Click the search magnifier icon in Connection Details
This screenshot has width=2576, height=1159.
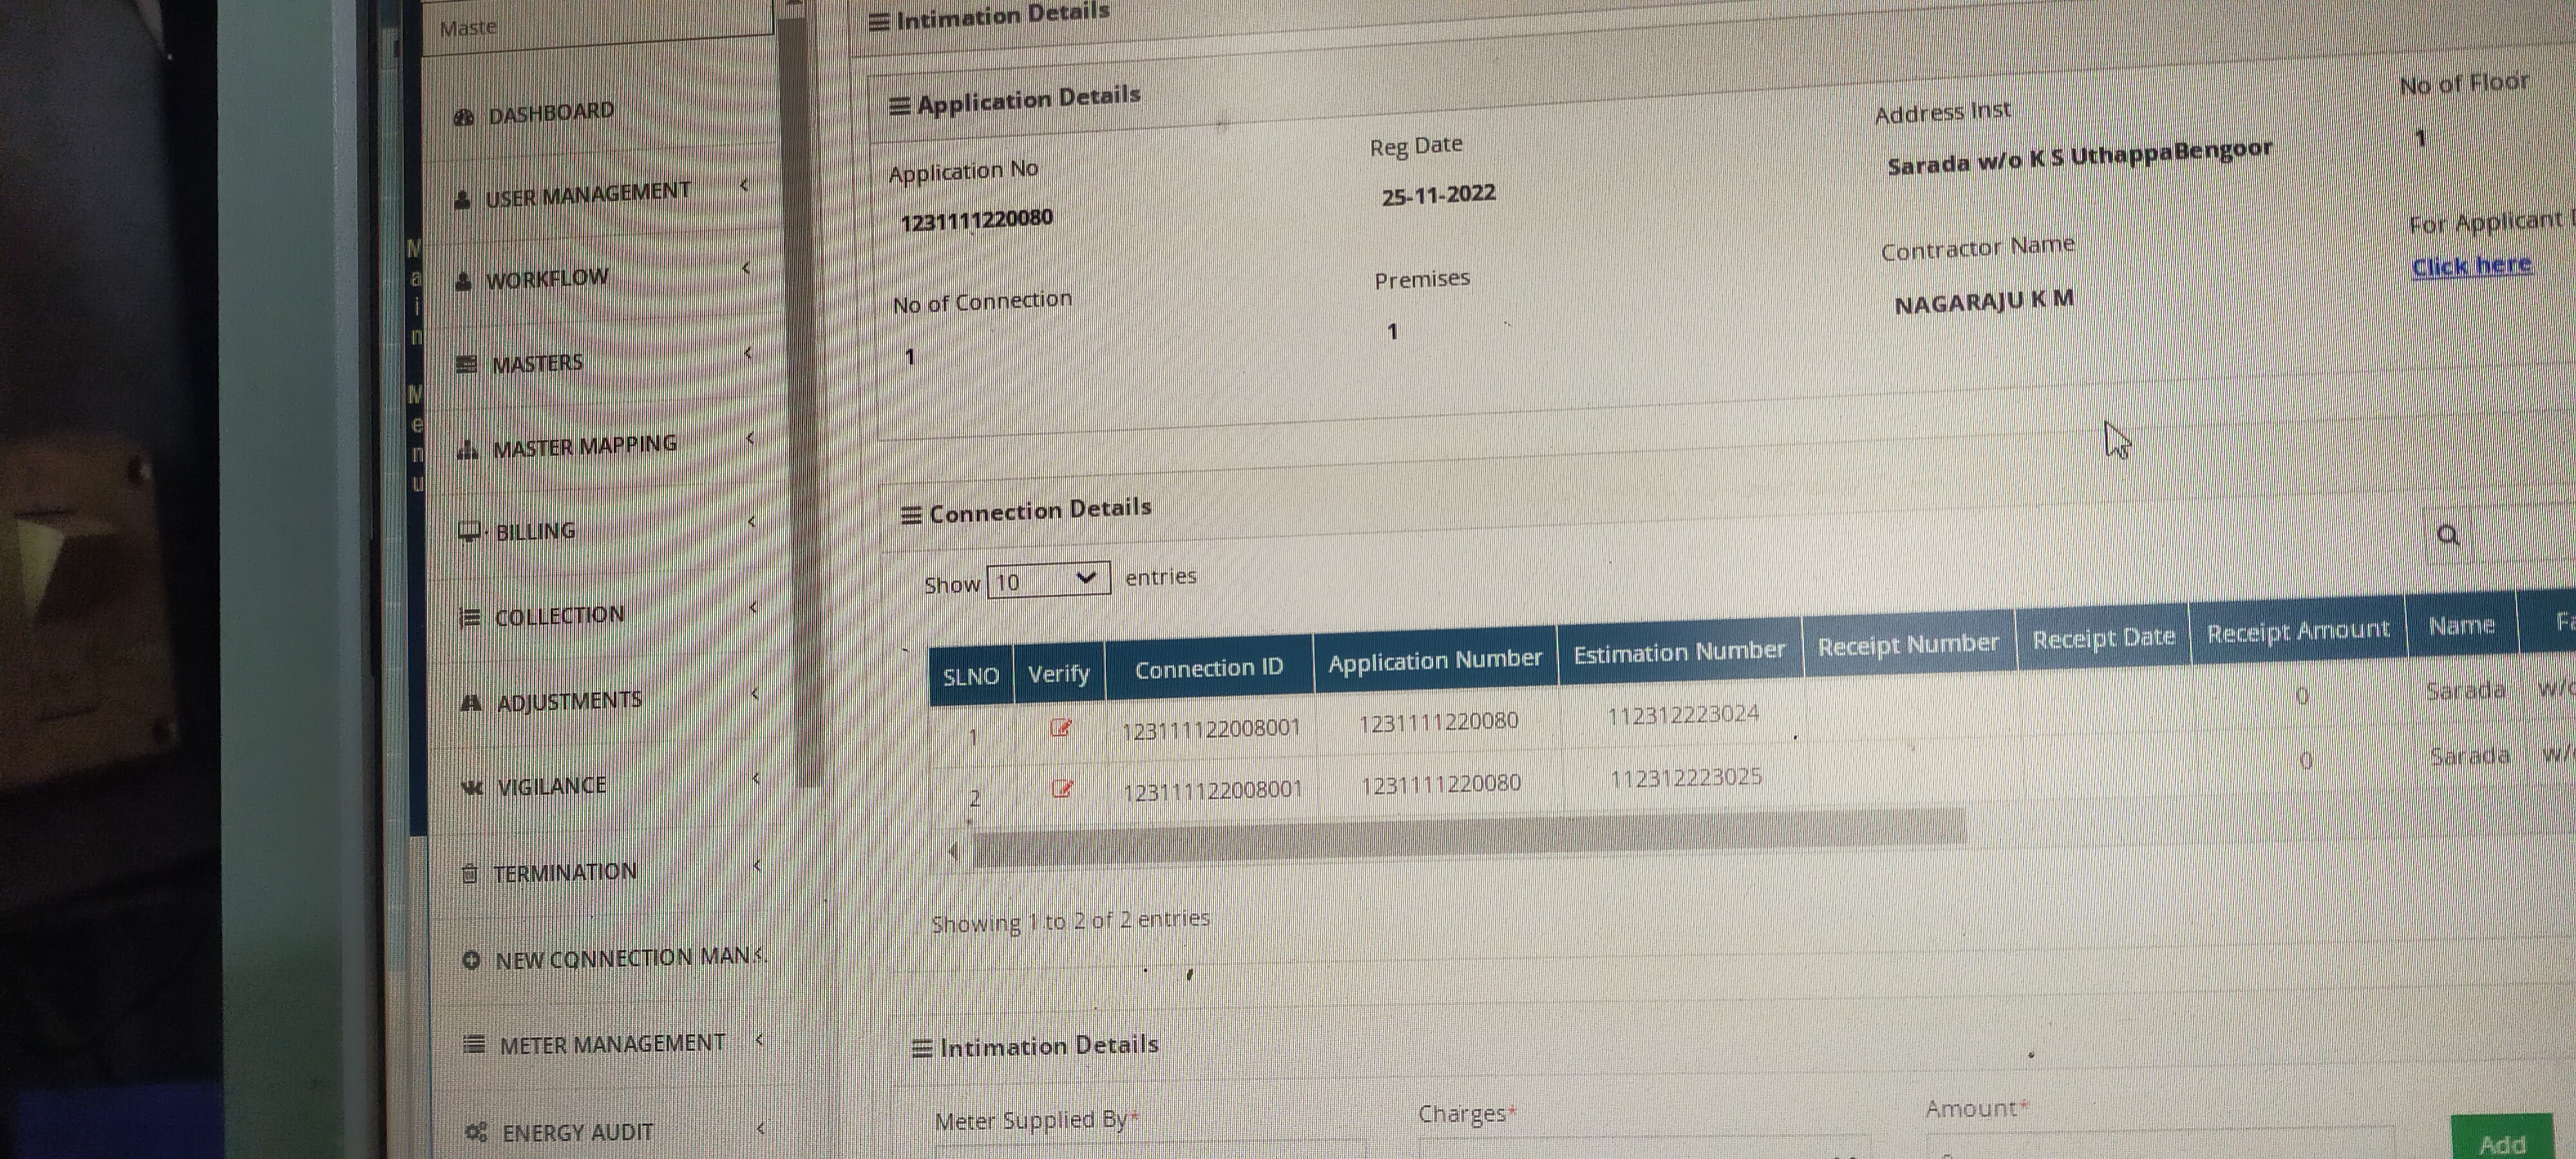click(x=2448, y=536)
